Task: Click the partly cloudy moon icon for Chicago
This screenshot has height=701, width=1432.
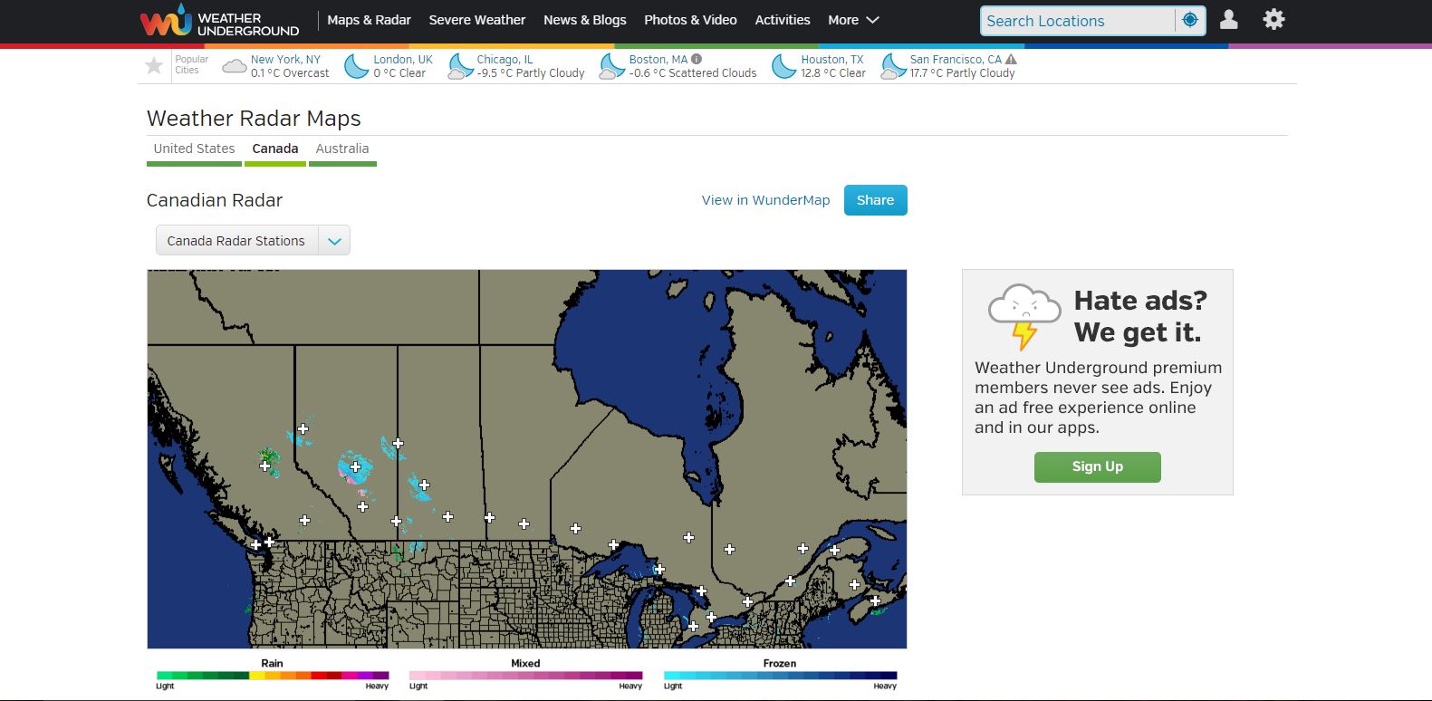Action: (x=461, y=66)
